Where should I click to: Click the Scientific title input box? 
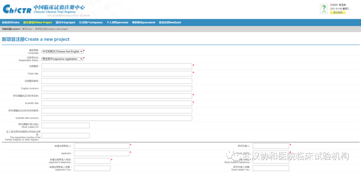point(117,103)
